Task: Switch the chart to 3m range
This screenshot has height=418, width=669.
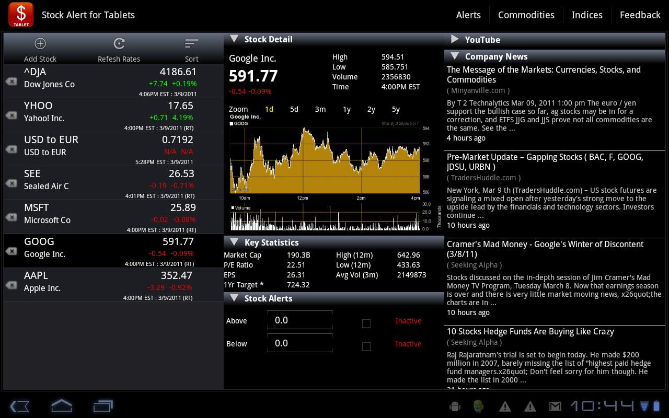Action: click(x=320, y=109)
